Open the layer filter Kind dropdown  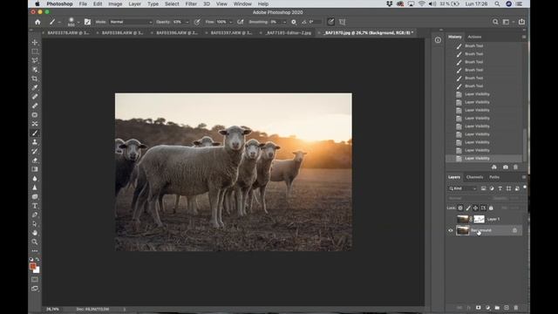point(462,188)
